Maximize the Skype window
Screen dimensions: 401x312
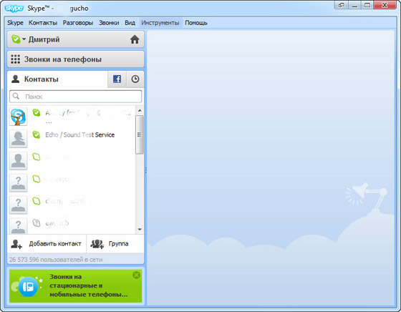click(x=367, y=5)
